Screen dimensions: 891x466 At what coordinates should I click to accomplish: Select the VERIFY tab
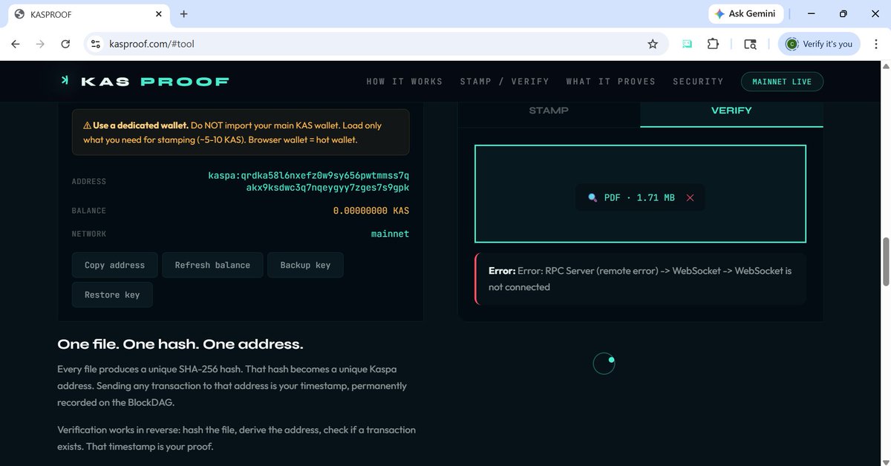click(x=731, y=111)
